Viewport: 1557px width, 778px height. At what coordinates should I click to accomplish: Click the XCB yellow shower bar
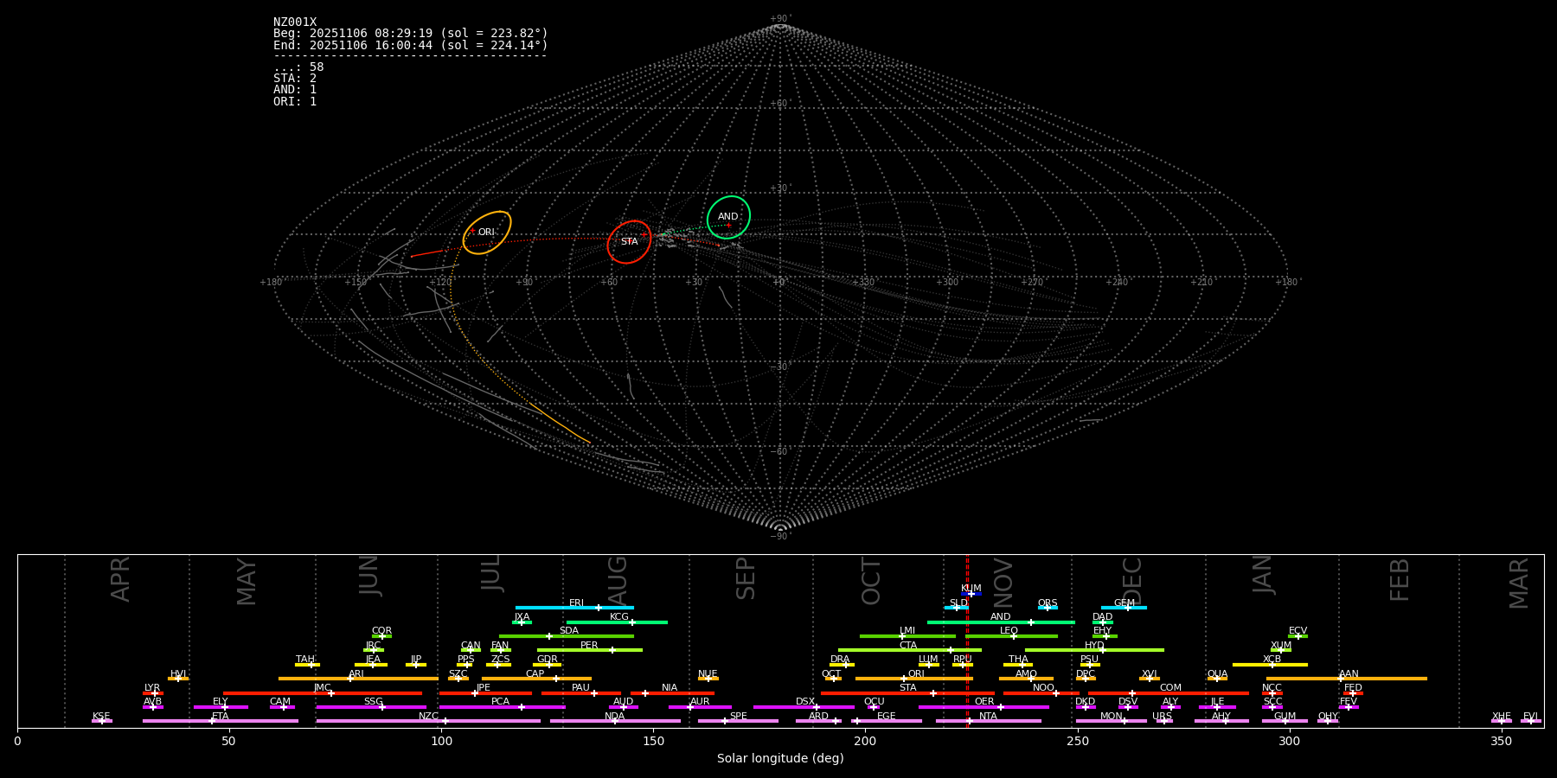pyautogui.click(x=1270, y=665)
